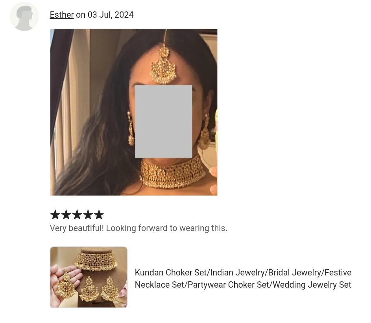Select the fourth rating star
Image resolution: width=371 pixels, height=323 pixels.
[x=88, y=215]
